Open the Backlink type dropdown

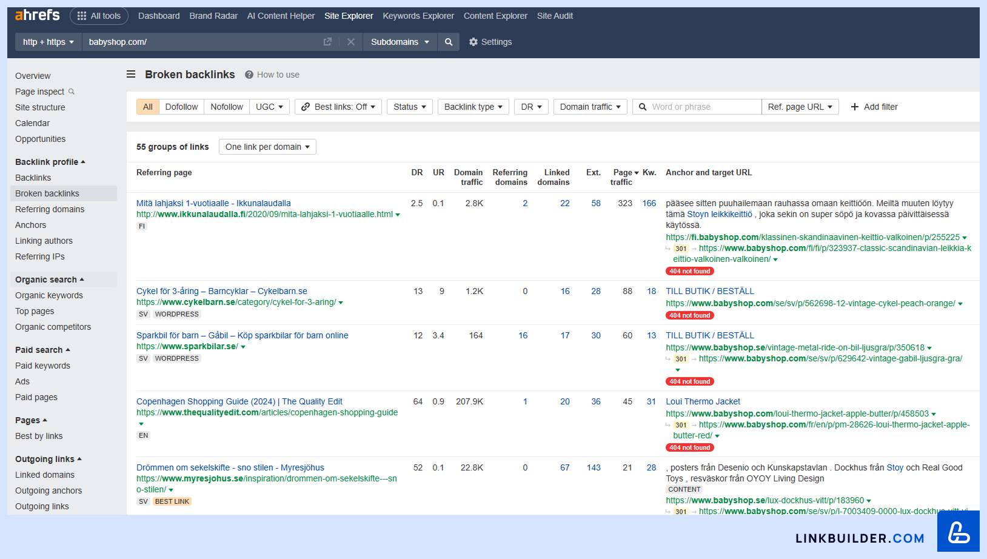tap(473, 107)
